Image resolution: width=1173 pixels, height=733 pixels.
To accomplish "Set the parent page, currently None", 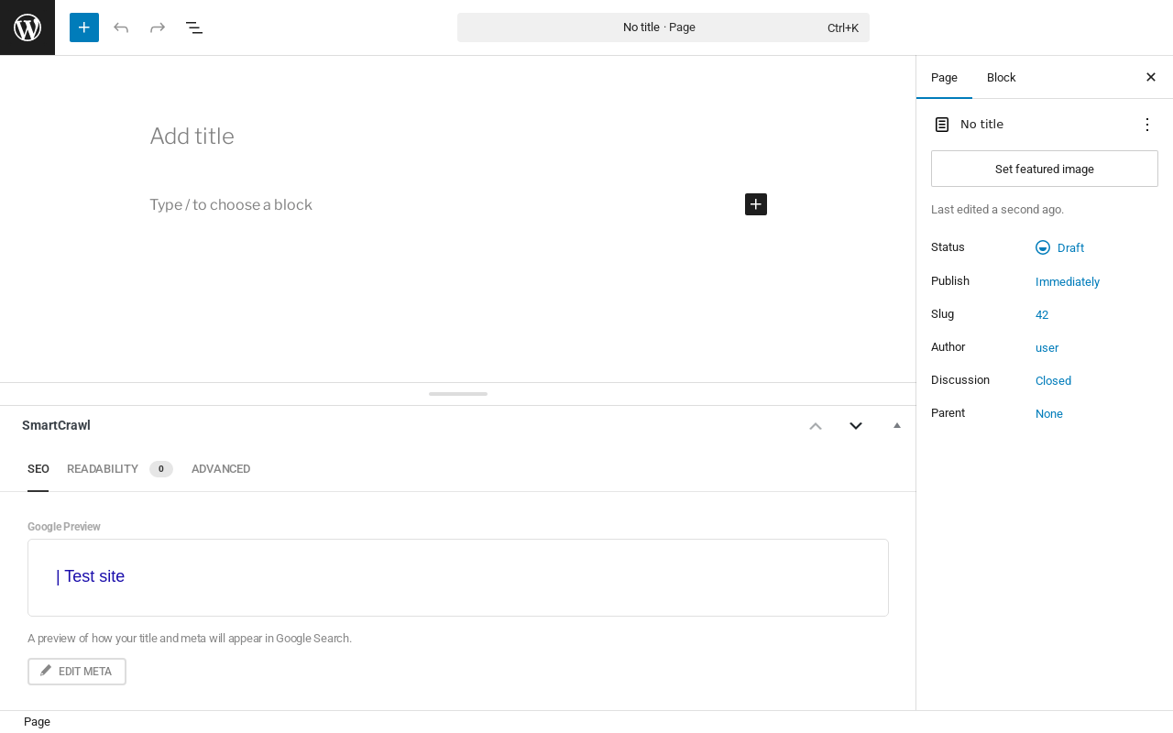I will pyautogui.click(x=1049, y=413).
